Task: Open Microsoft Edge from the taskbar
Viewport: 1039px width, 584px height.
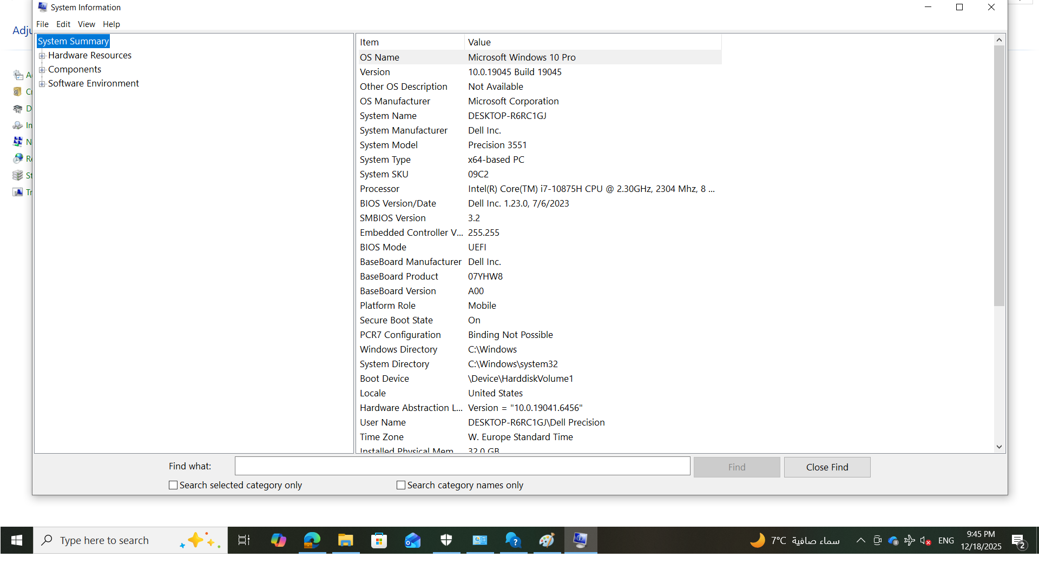Action: (312, 540)
